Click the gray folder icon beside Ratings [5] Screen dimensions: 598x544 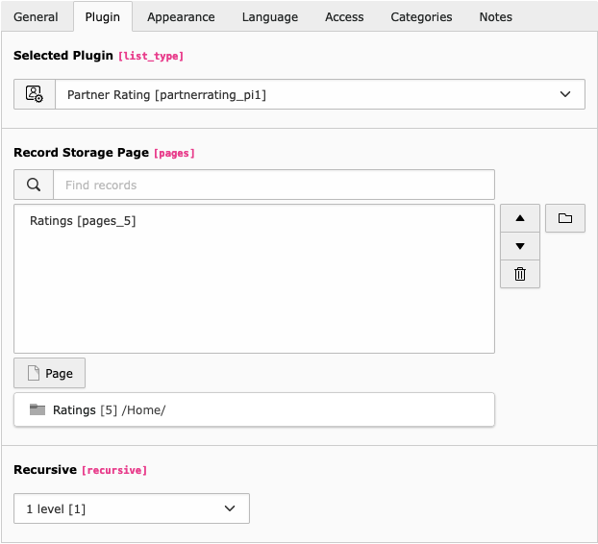coord(37,409)
